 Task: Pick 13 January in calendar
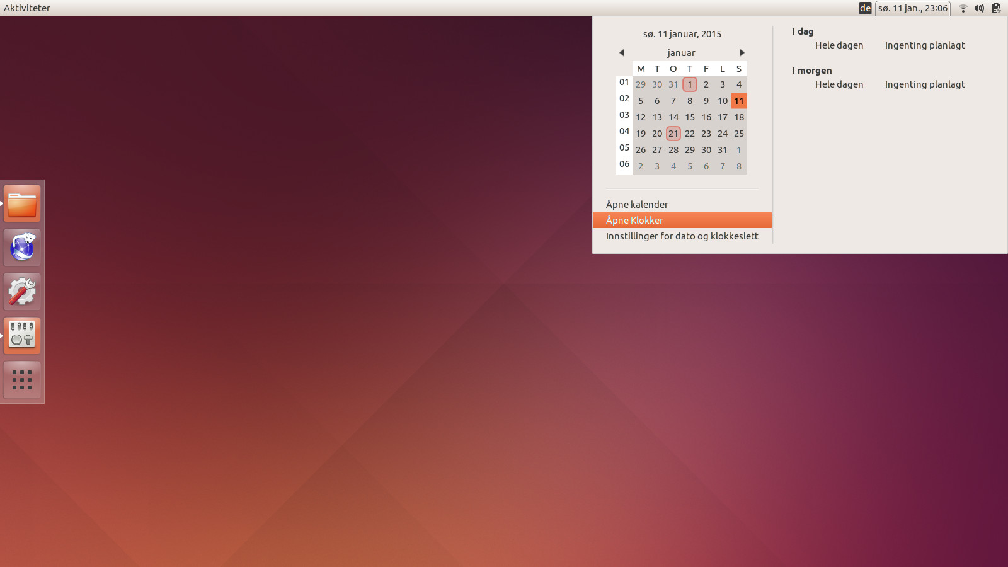(657, 117)
